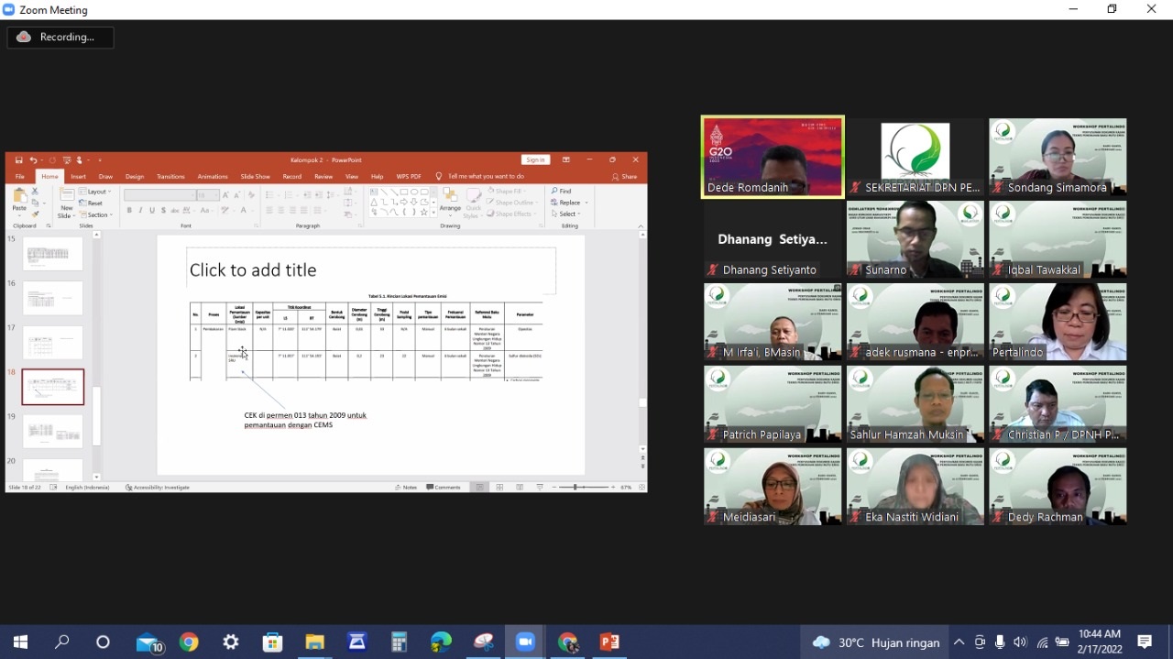
Task: Open Zoom app from the taskbar
Action: 525,643
